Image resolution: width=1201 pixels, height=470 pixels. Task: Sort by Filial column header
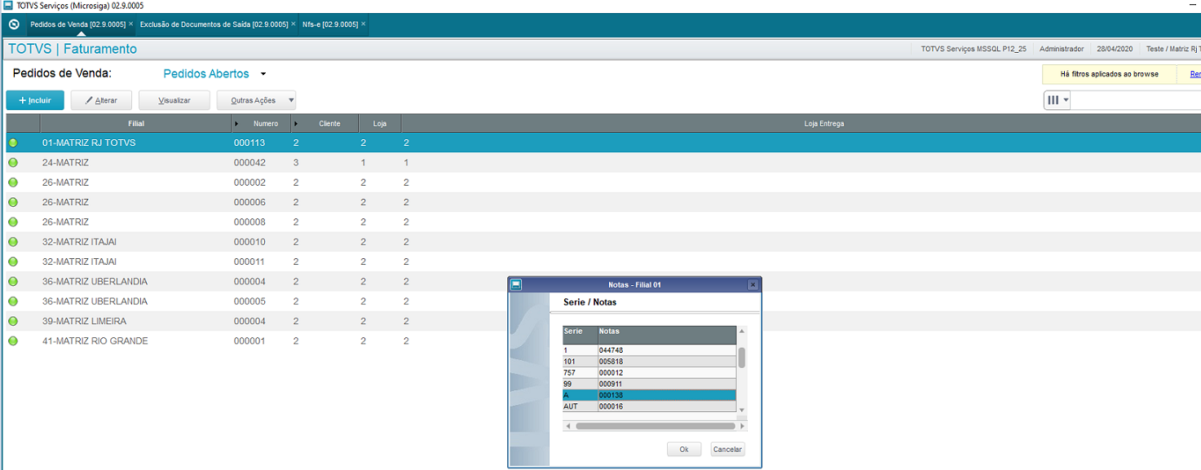pos(136,124)
